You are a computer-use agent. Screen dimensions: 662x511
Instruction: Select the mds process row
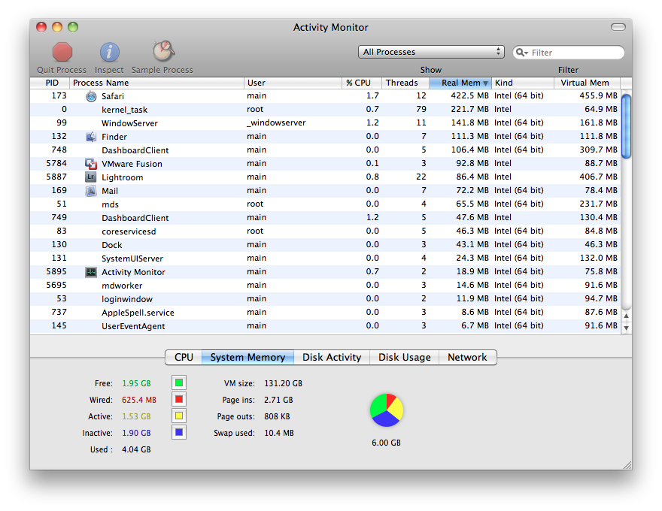pyautogui.click(x=326, y=204)
